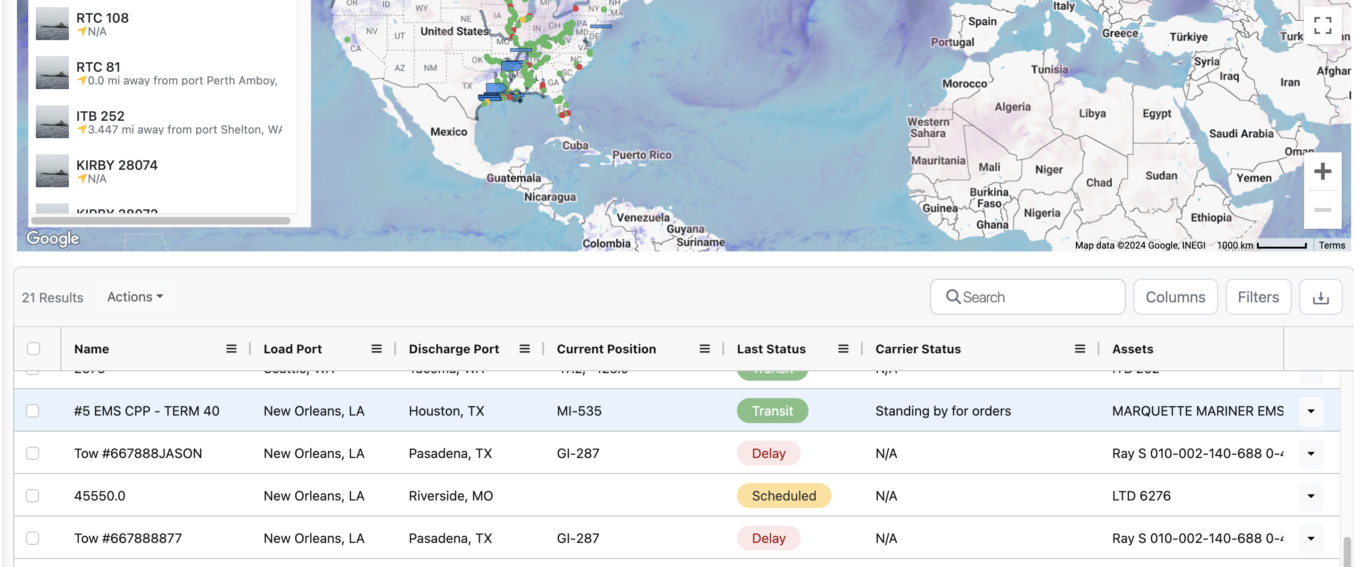Image resolution: width=1354 pixels, height=567 pixels.
Task: Open the Columns button
Action: point(1175,297)
